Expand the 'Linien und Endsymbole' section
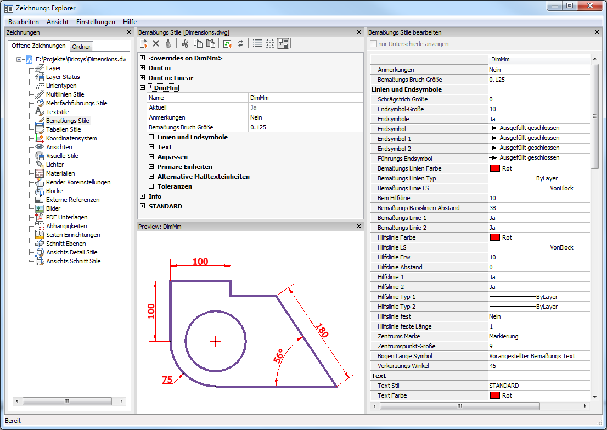The width and height of the screenshot is (607, 430). 151,137
